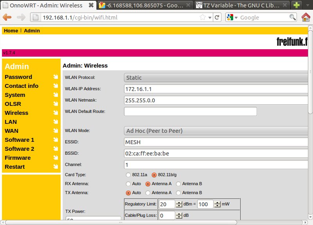The width and height of the screenshot is (313, 225).
Task: Open the WLAN Mode dropdown
Action: [216, 131]
